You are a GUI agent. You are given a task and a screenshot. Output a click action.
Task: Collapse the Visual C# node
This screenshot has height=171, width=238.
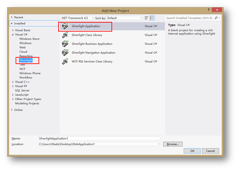(13, 35)
